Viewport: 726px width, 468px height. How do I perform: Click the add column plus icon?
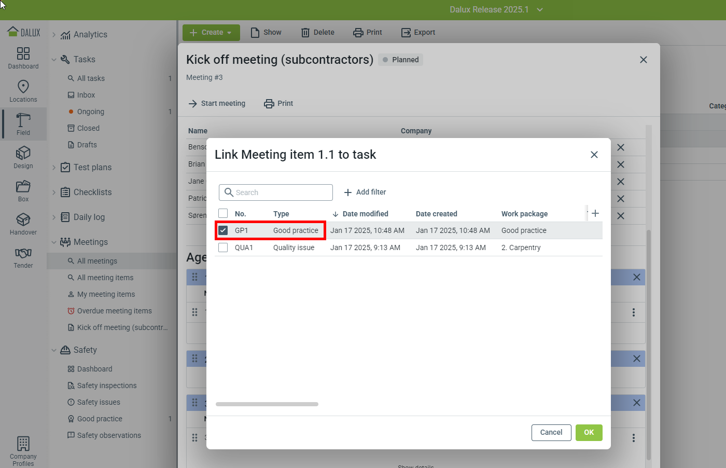[595, 213]
